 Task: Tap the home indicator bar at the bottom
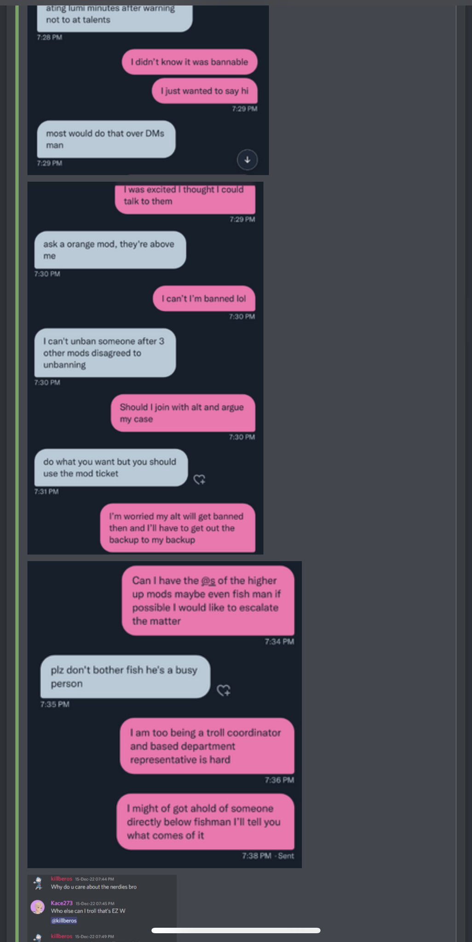point(236,931)
